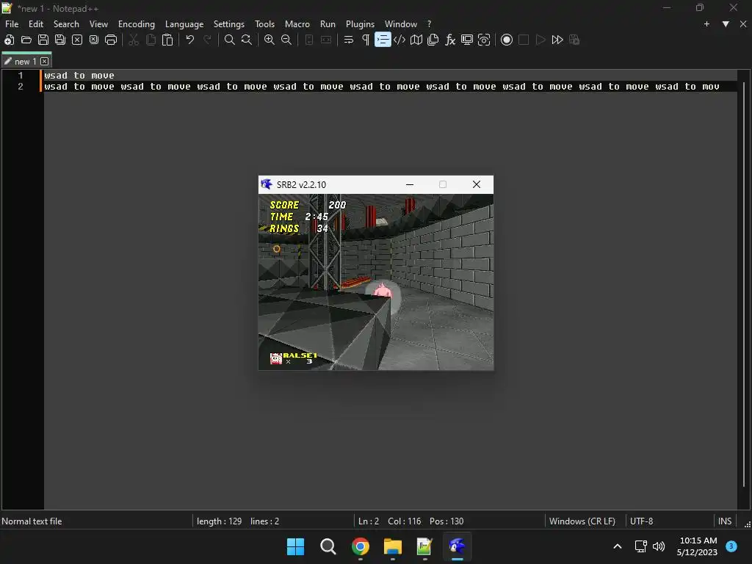The height and width of the screenshot is (564, 752).
Task: Open the Windows Start menu
Action: [x=295, y=546]
